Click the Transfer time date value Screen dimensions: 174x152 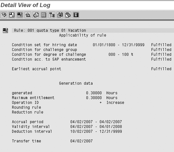click(82, 141)
